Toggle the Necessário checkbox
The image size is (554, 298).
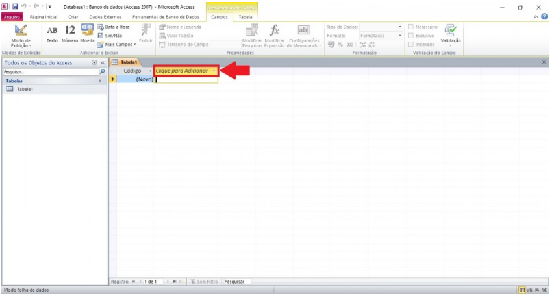(x=411, y=27)
